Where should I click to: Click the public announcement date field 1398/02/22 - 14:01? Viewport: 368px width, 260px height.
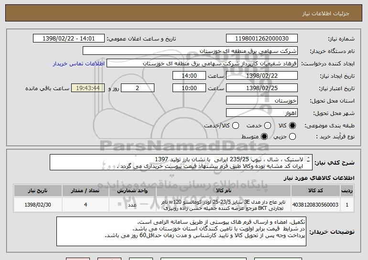click(69, 39)
